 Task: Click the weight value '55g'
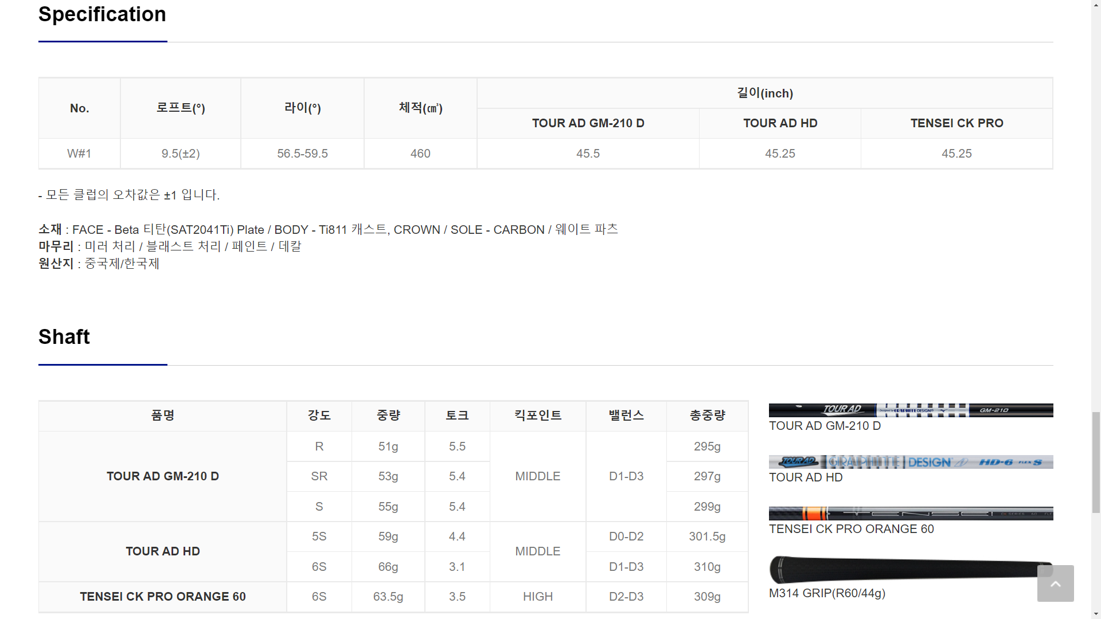click(388, 507)
